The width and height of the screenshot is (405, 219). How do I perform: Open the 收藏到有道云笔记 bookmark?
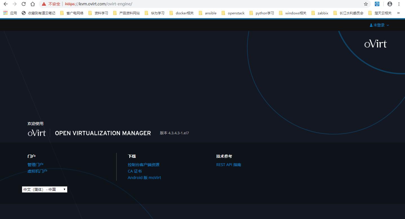click(x=39, y=13)
